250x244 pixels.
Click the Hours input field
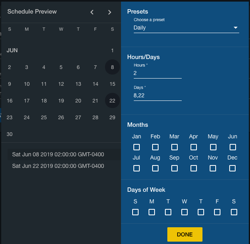click(157, 73)
